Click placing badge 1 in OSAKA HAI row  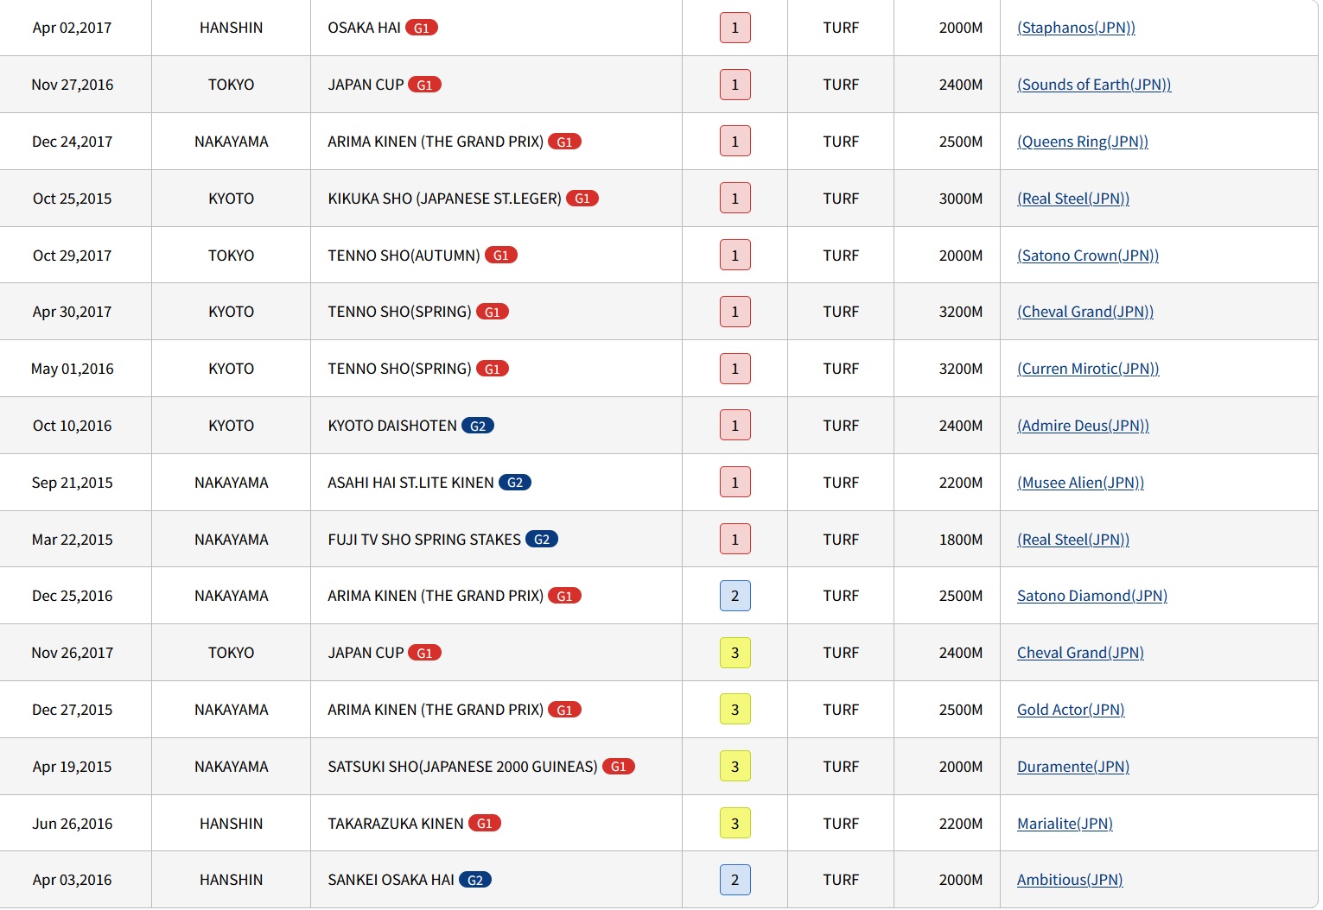pyautogui.click(x=735, y=28)
